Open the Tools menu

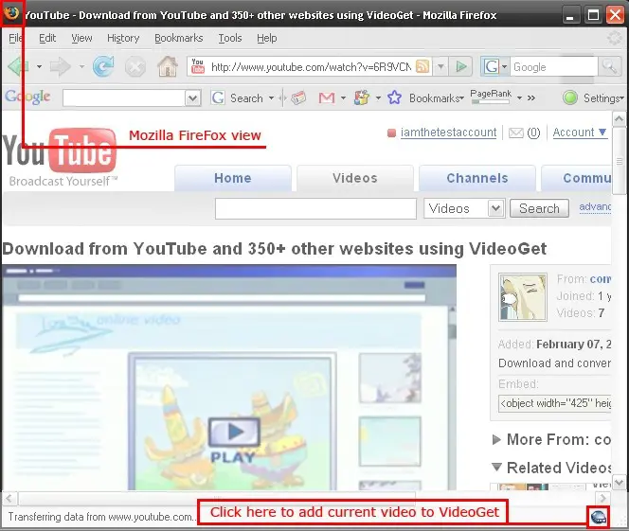click(x=230, y=38)
